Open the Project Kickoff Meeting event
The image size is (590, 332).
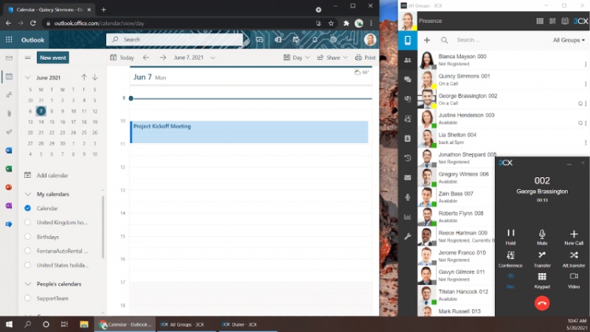pos(249,131)
